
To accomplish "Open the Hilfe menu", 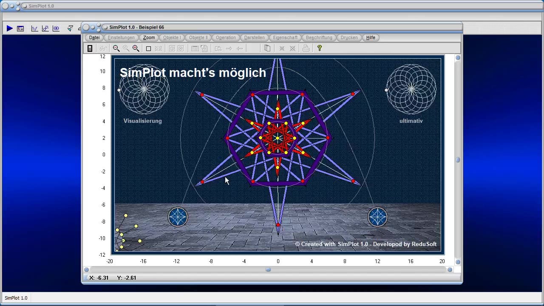I will point(371,37).
